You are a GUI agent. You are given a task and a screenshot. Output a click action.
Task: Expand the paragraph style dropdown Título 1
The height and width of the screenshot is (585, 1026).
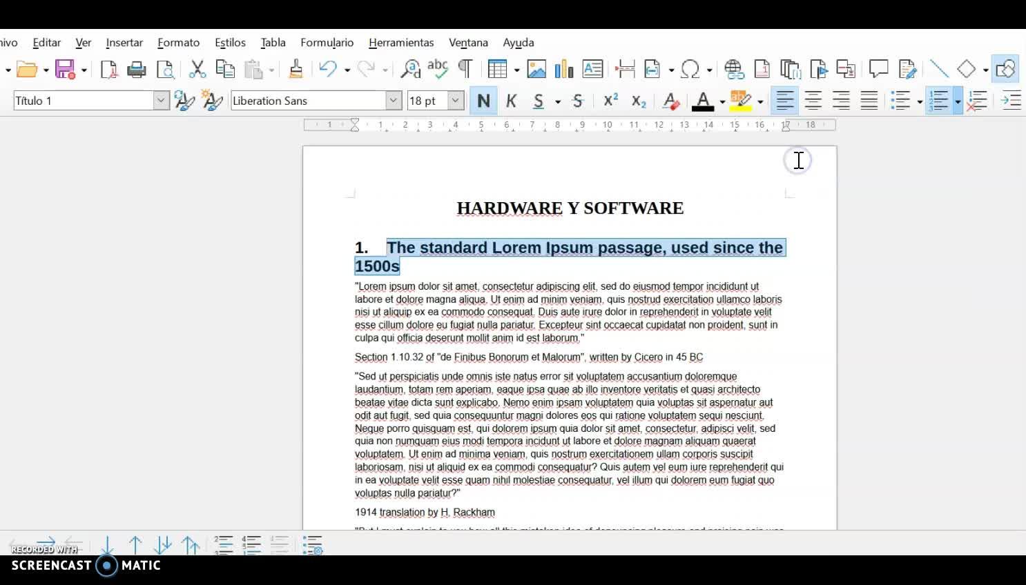(x=161, y=101)
